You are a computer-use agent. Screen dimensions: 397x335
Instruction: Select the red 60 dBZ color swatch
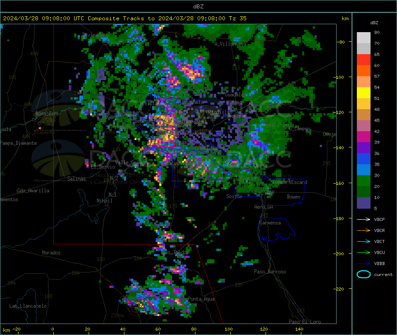(x=363, y=59)
